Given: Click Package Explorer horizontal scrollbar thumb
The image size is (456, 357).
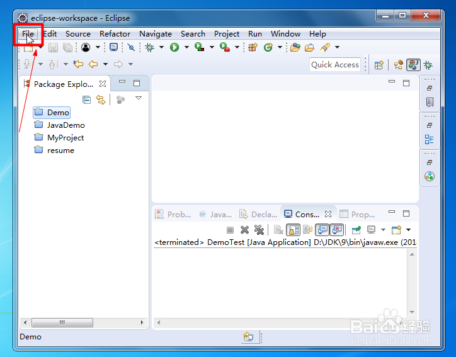Looking at the screenshot, I should pos(62,322).
